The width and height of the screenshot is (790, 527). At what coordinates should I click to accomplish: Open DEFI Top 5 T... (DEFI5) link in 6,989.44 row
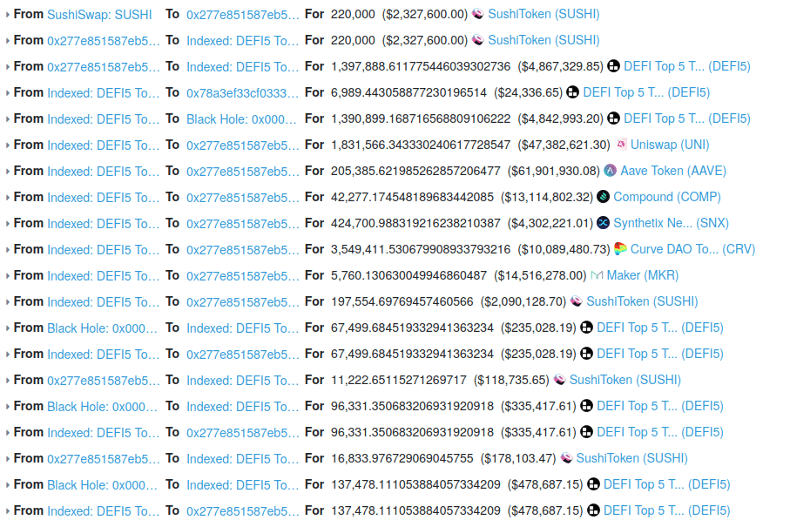pos(646,92)
